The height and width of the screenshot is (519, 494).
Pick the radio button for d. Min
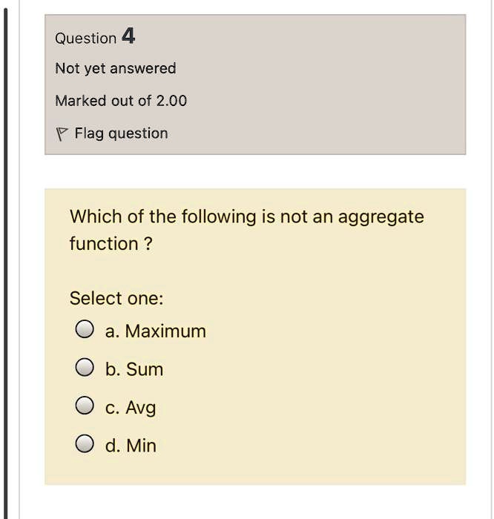85,443
